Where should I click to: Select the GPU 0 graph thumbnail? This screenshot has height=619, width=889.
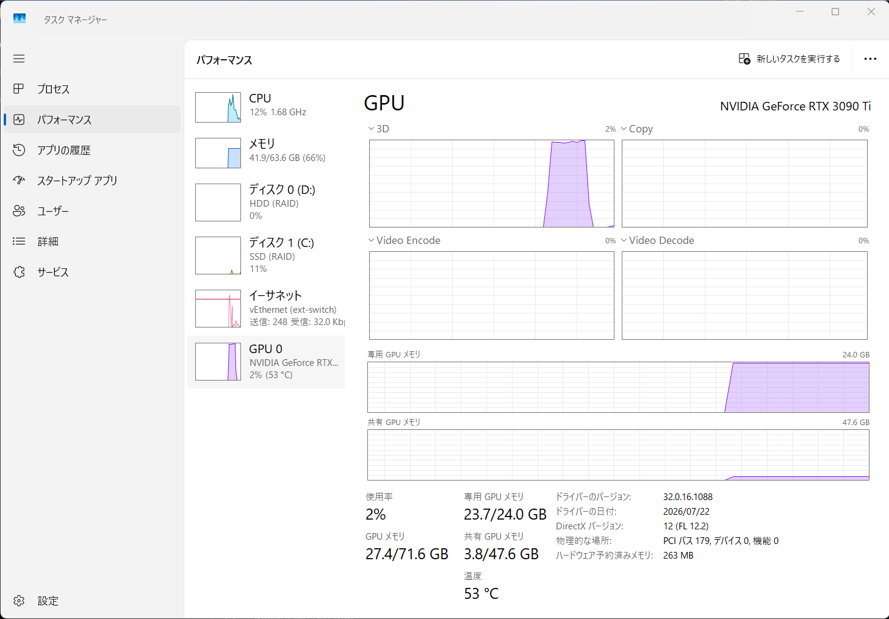tap(218, 362)
